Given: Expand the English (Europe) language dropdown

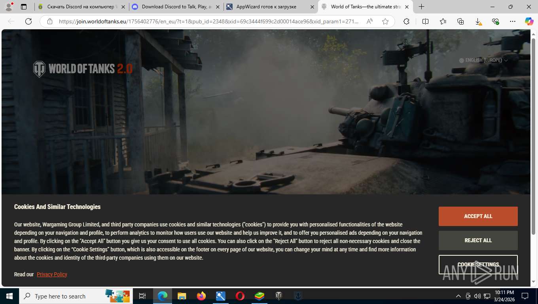Looking at the screenshot, I should tap(483, 60).
